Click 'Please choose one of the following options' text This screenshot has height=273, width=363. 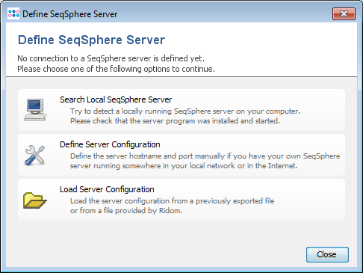tap(116, 69)
